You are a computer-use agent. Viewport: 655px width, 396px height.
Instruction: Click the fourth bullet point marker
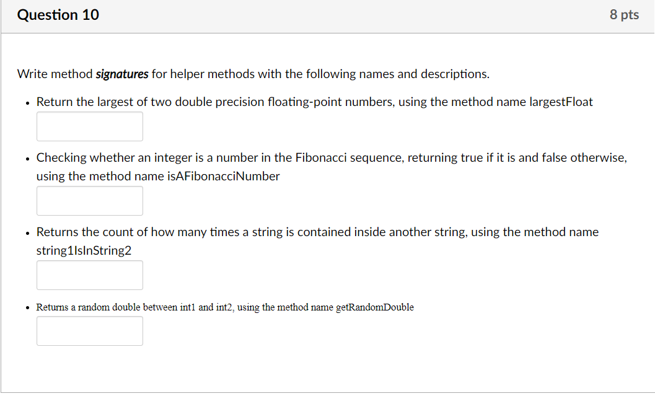tap(27, 307)
